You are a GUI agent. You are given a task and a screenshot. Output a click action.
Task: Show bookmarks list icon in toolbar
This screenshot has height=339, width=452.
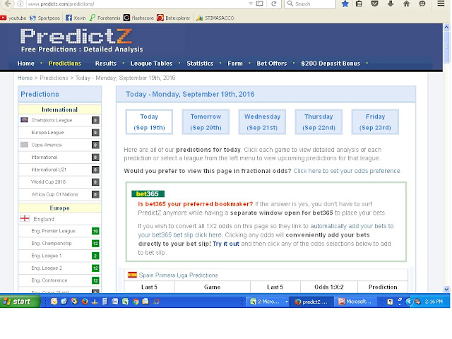(359, 4)
